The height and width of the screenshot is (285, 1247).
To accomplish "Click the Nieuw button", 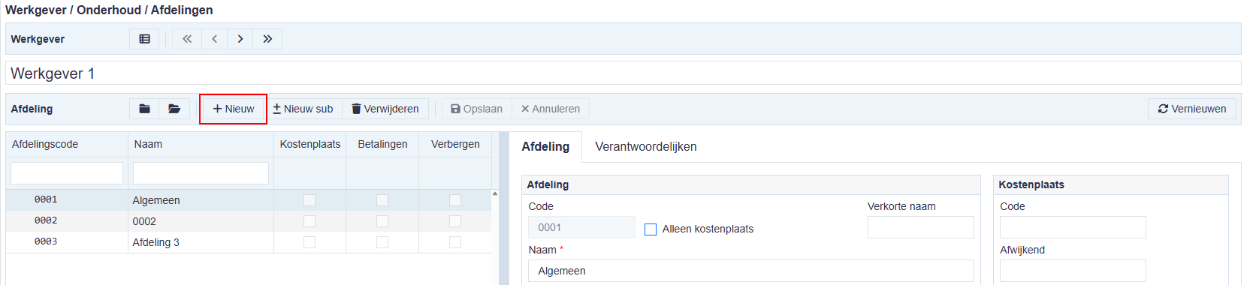I will [x=233, y=109].
